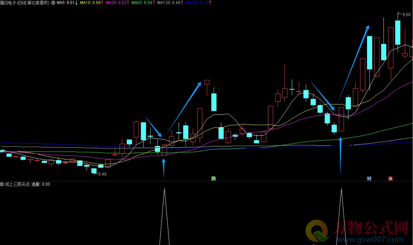Image resolution: width=413 pixels, height=245 pixels.
Task: Select the candlestick at the 5.48 low
Action: point(94,171)
